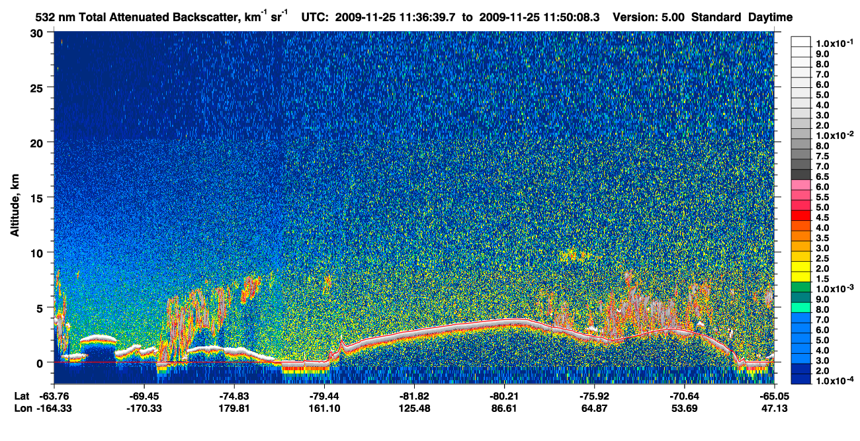Click the colorbar label '1.0x10-1'

(x=834, y=43)
